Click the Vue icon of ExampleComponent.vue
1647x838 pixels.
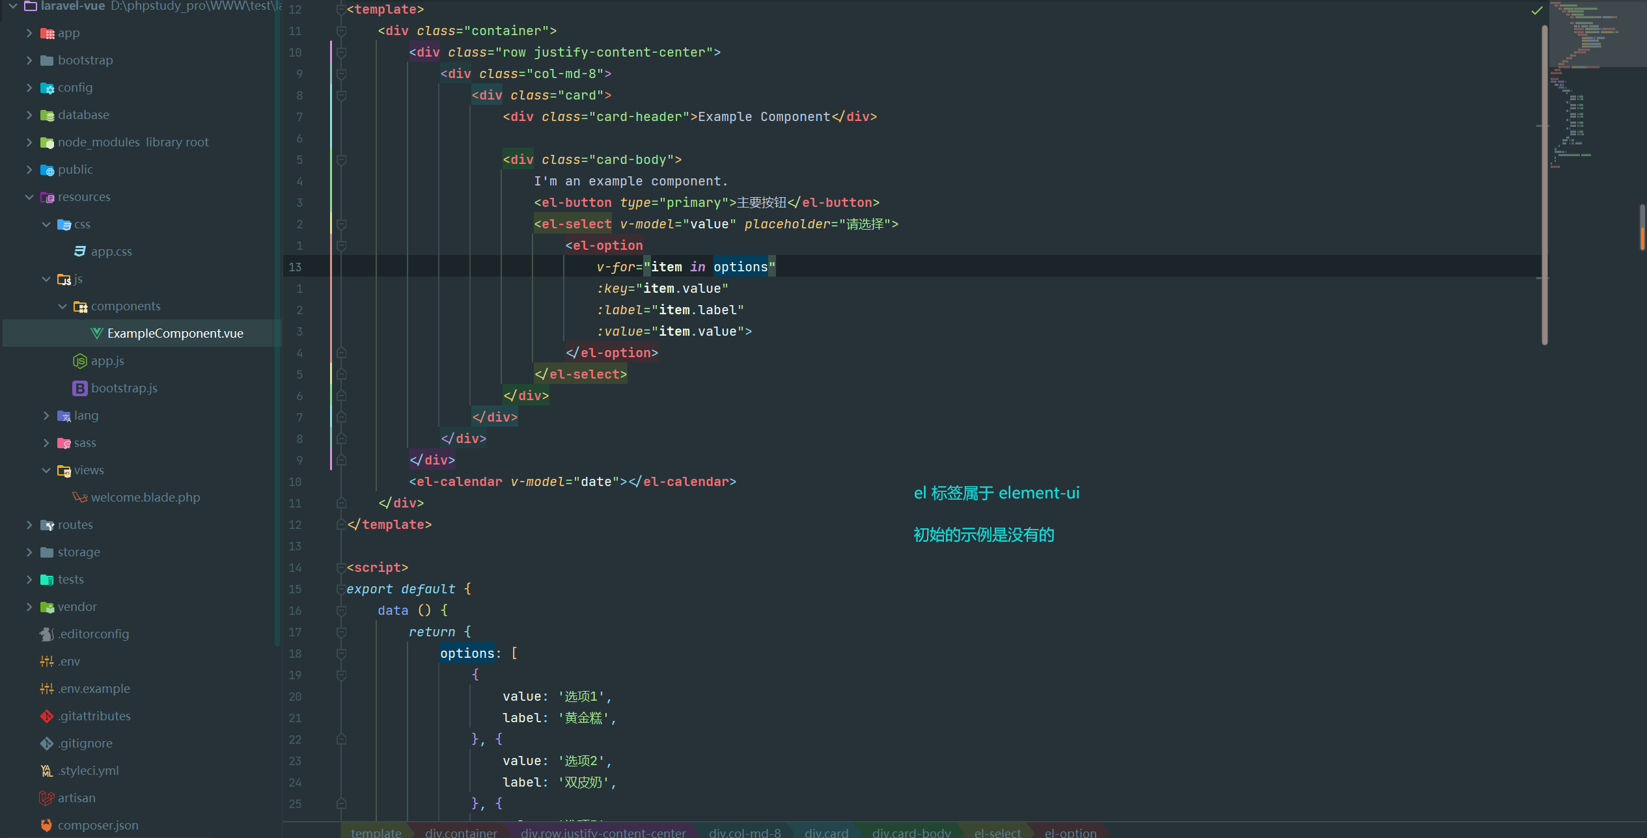point(96,333)
